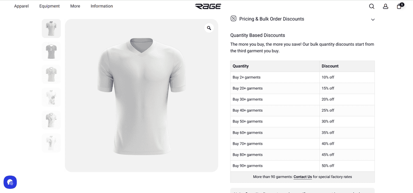Open the Apparel menu
Viewport: 413px width, 193px height.
(x=21, y=6)
